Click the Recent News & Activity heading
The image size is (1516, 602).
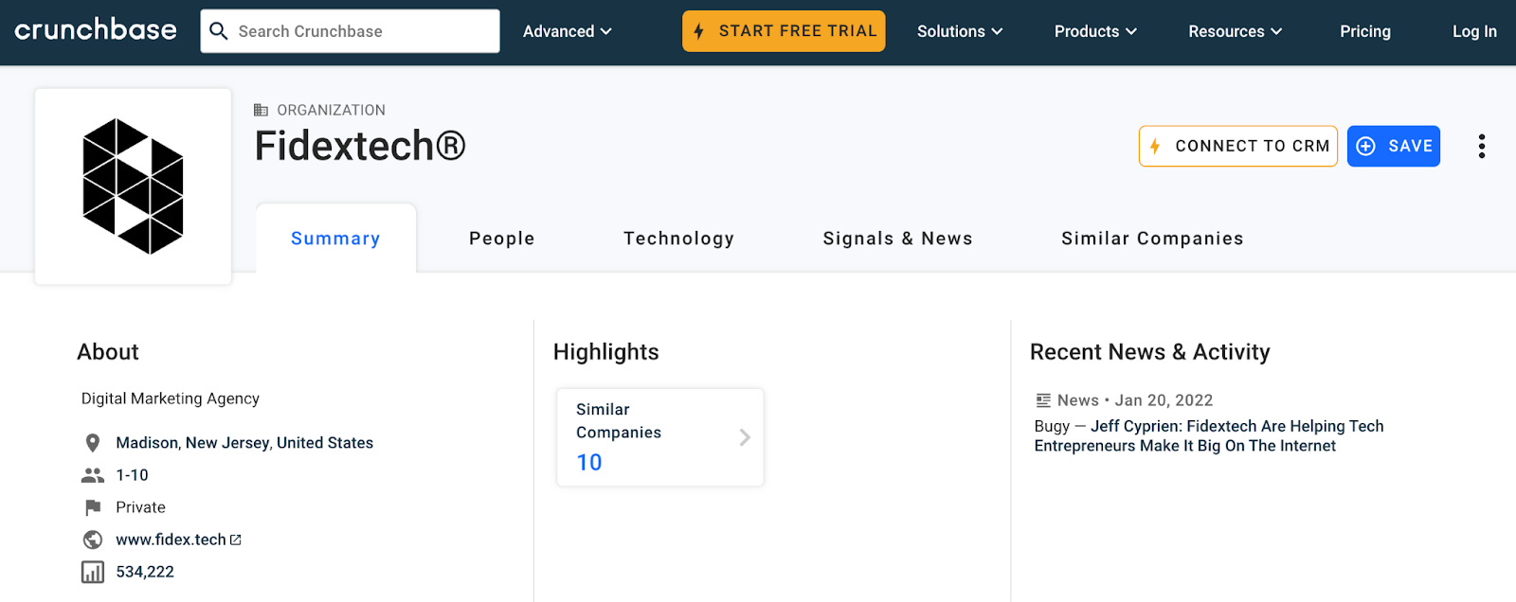[1150, 352]
